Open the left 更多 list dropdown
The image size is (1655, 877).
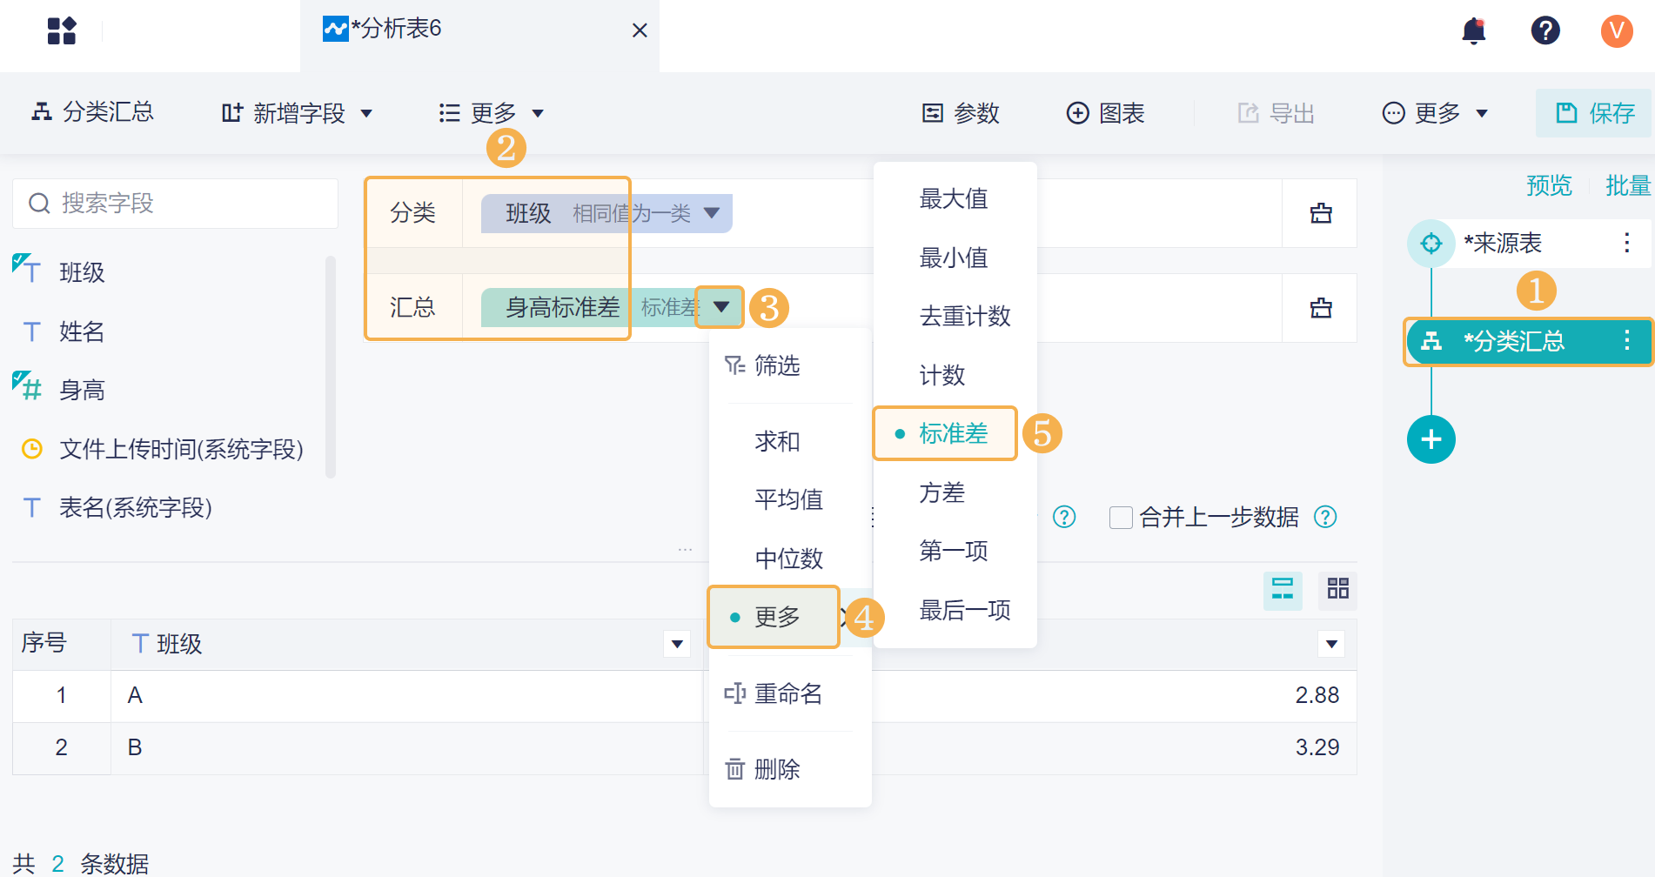pyautogui.click(x=492, y=113)
